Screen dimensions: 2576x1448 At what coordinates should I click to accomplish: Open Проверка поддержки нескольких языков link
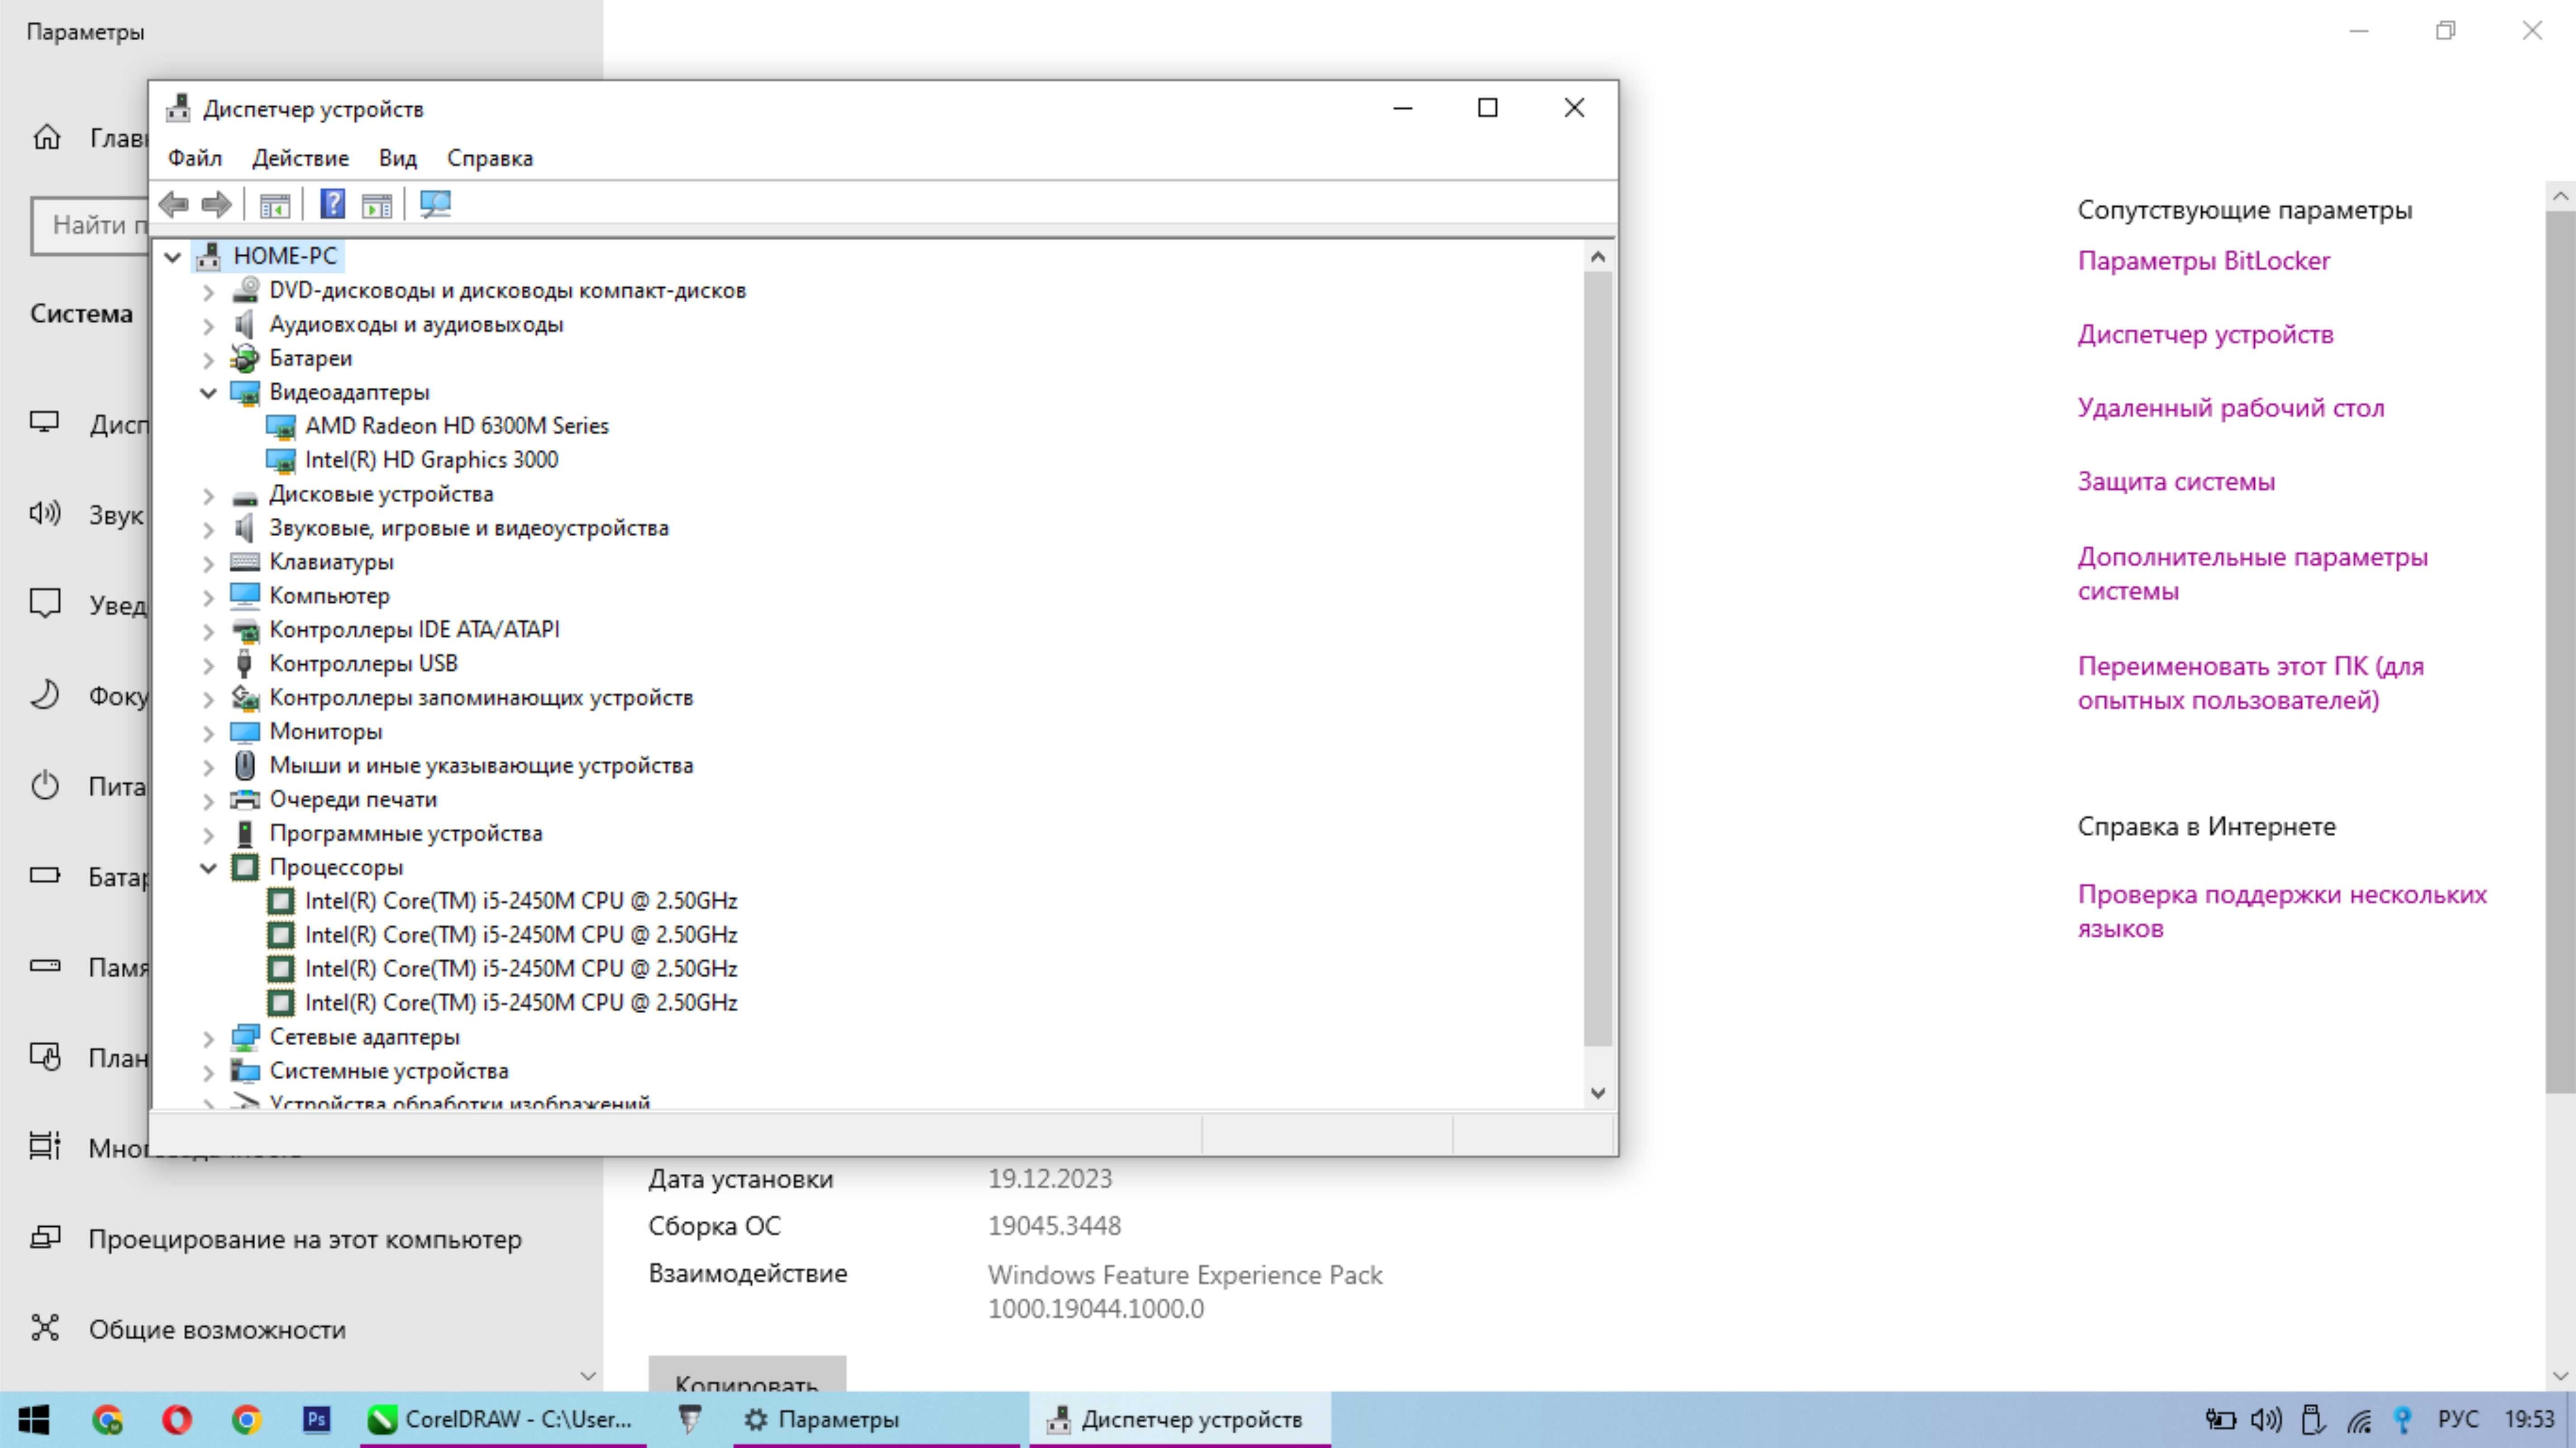click(x=2281, y=912)
